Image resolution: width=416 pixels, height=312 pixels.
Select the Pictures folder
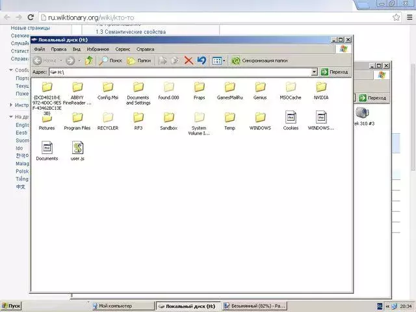[x=47, y=123]
